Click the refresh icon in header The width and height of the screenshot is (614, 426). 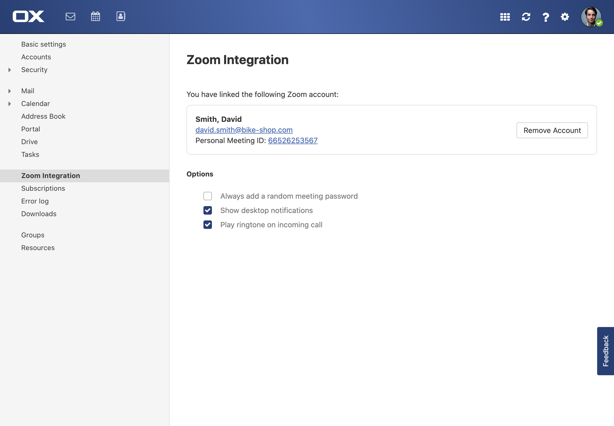pos(526,17)
